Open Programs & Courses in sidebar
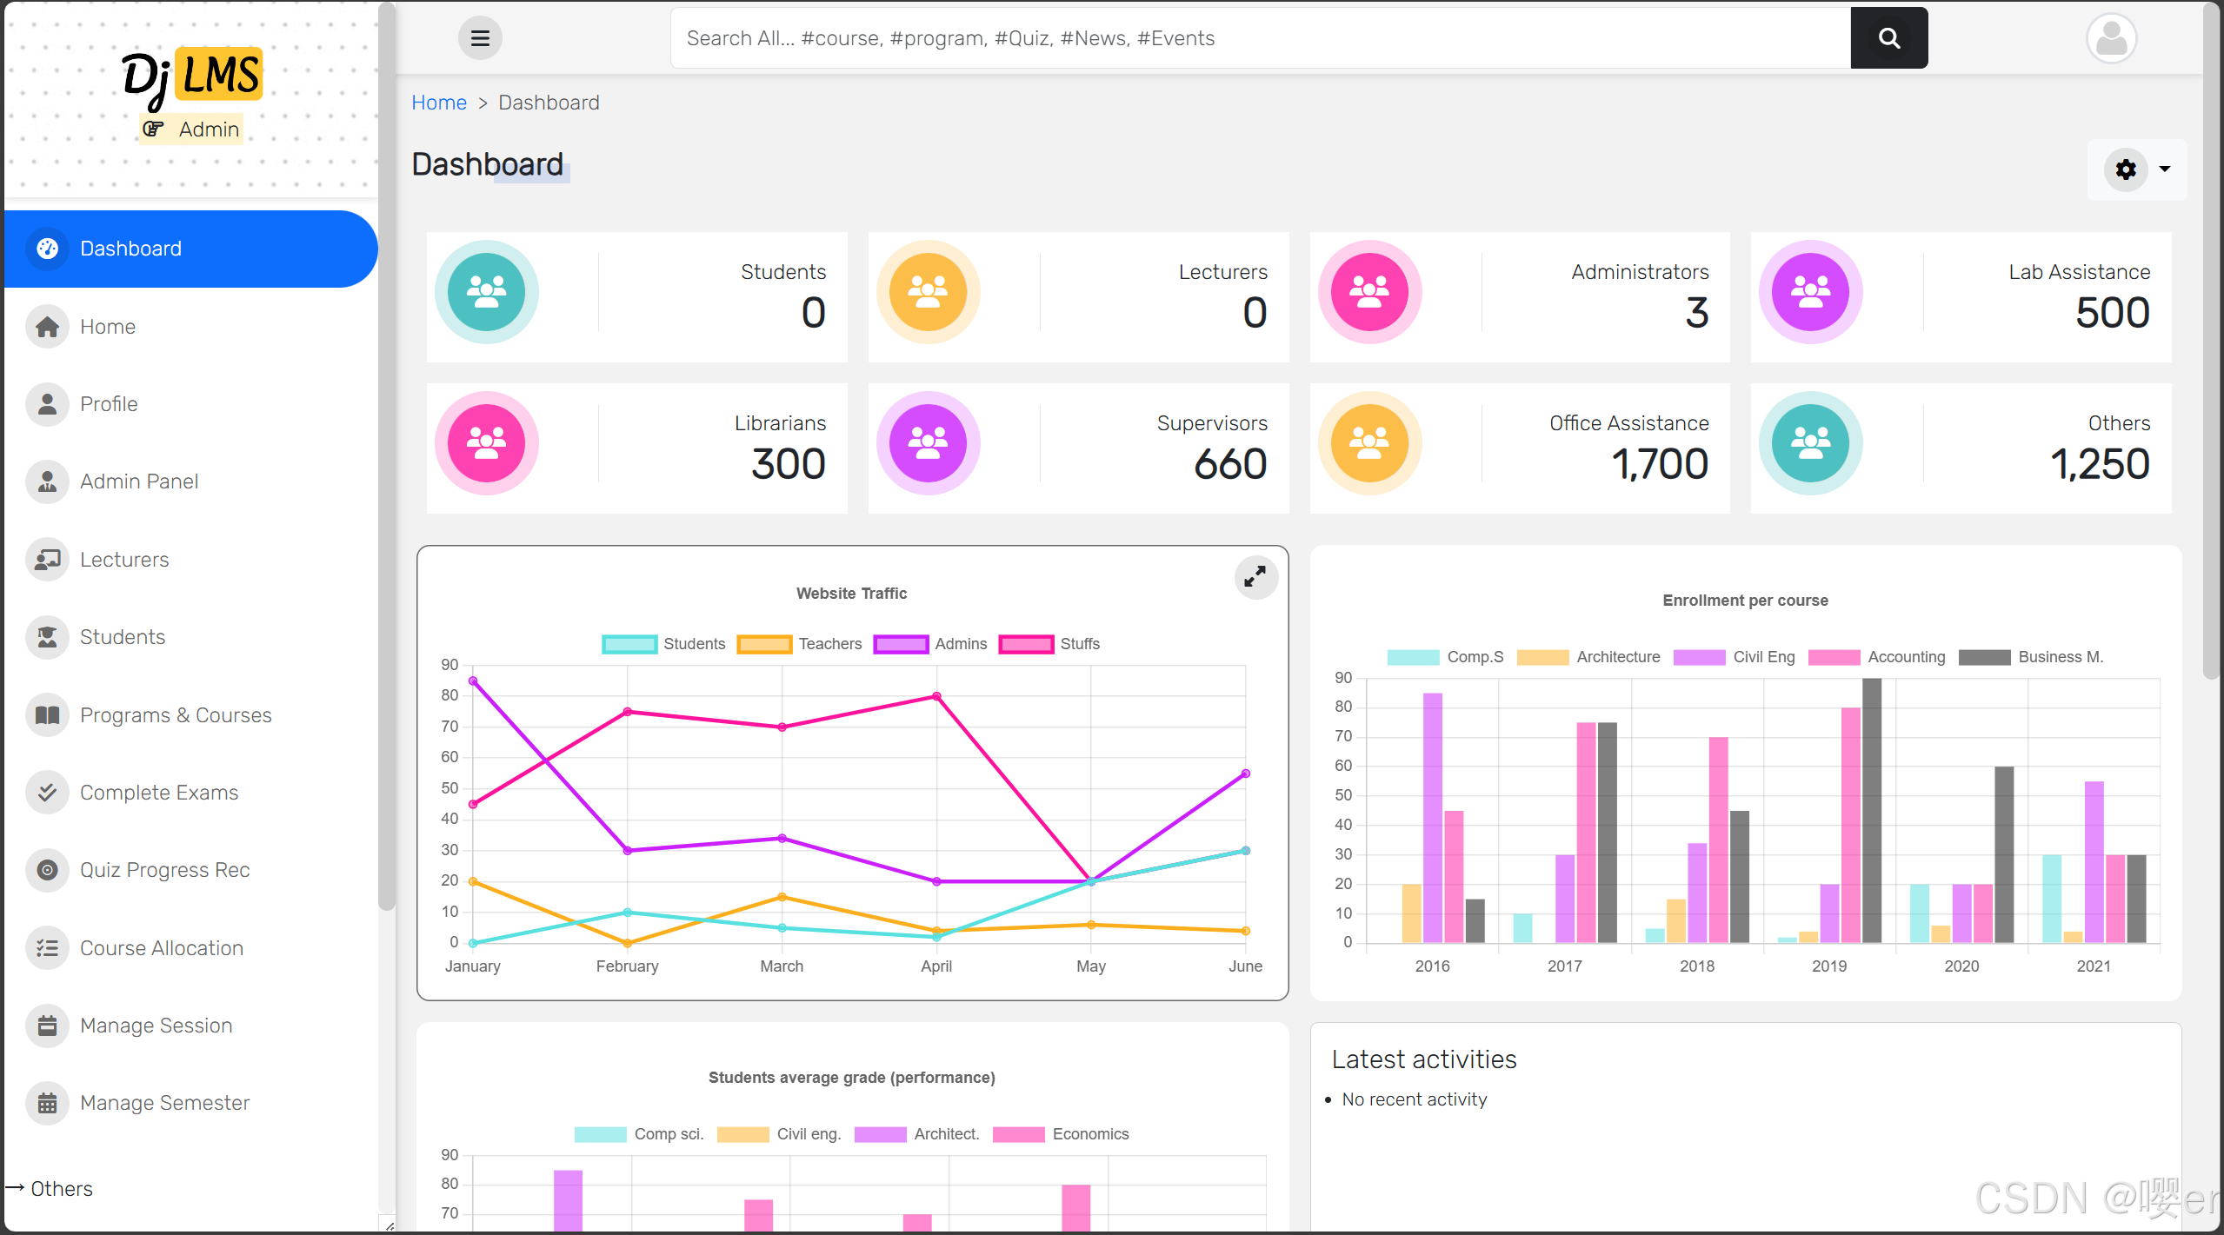This screenshot has width=2224, height=1235. click(x=176, y=715)
